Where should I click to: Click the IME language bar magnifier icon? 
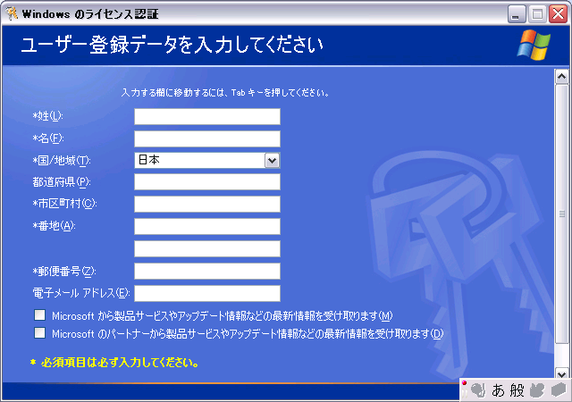point(478,390)
